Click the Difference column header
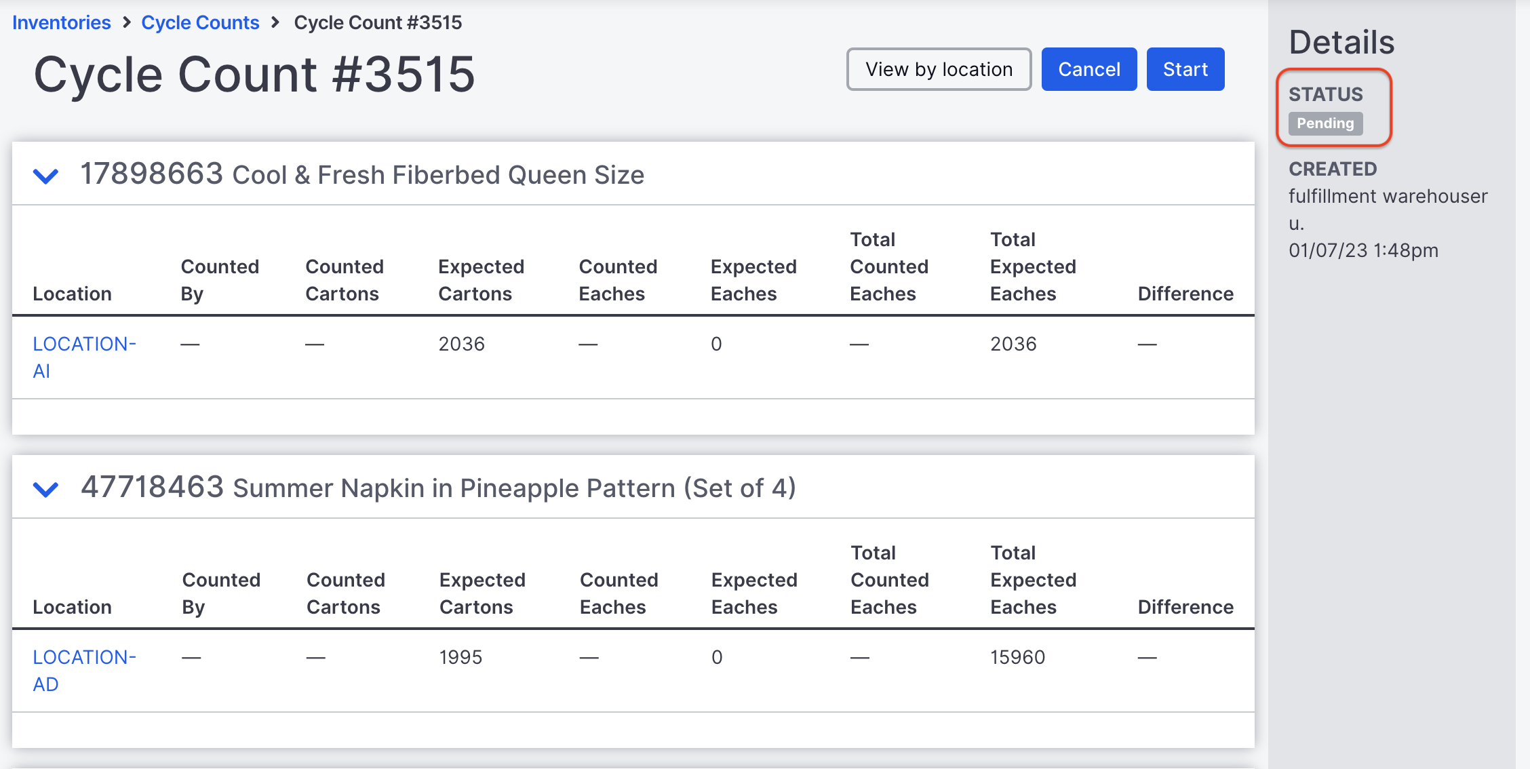 tap(1185, 294)
